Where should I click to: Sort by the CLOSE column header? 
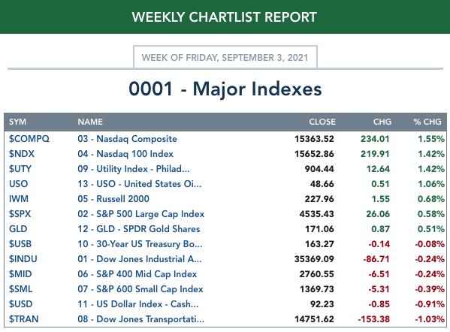(322, 122)
